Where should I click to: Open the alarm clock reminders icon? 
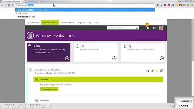pos(154,28)
